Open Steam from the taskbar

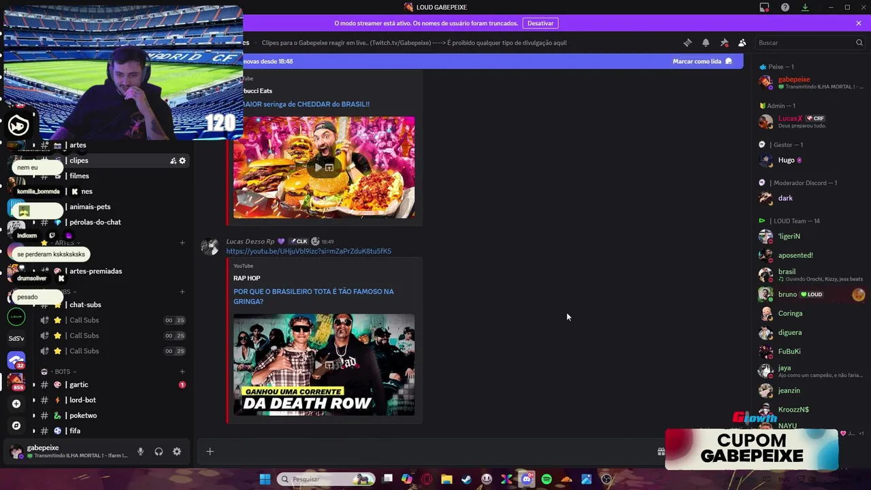466,479
